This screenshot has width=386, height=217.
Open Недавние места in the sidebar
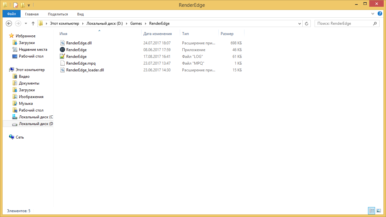click(x=33, y=50)
